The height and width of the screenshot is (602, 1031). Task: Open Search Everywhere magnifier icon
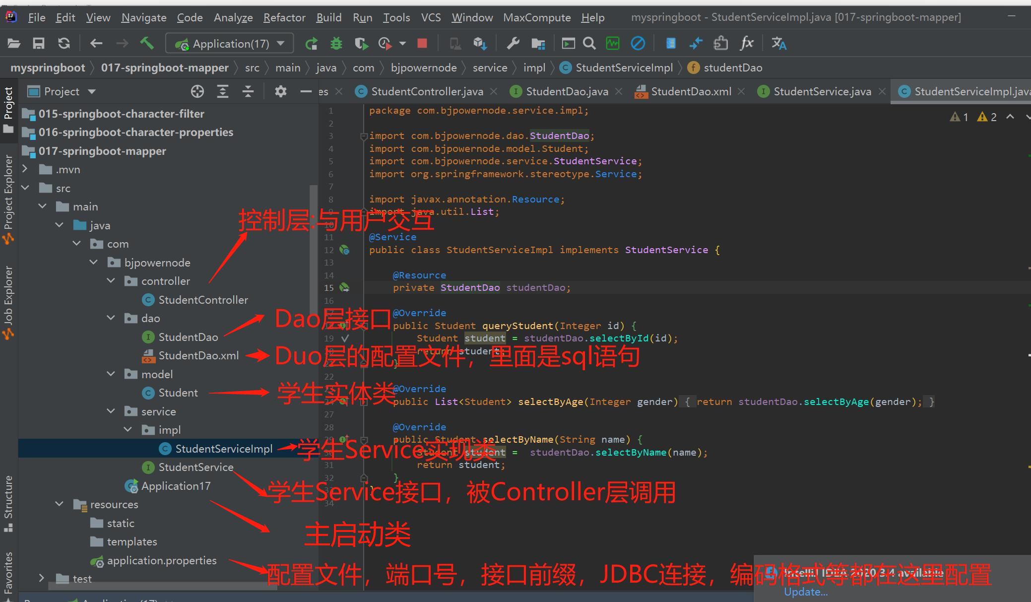coord(589,44)
